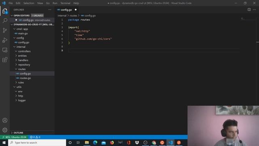
Task: Open Task View in taskbar
Action: (78, 142)
